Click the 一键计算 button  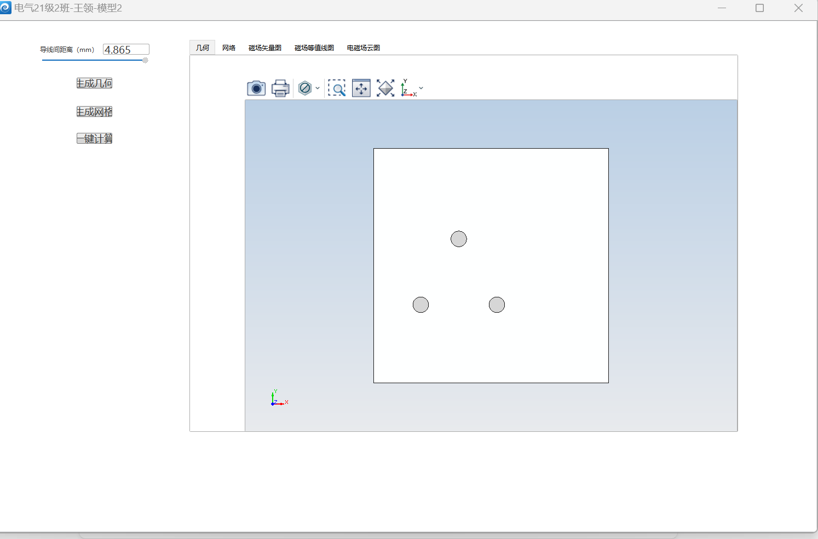[x=94, y=138]
